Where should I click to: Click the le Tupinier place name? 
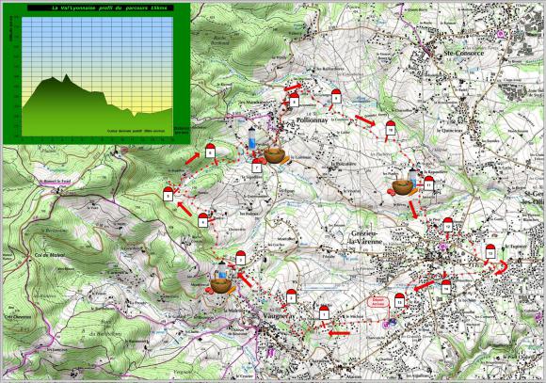(515, 246)
